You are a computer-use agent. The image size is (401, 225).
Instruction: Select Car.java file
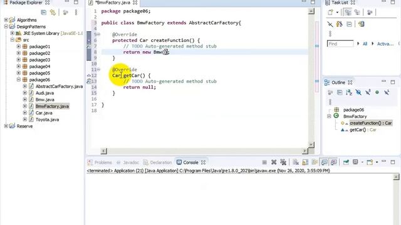pos(44,112)
